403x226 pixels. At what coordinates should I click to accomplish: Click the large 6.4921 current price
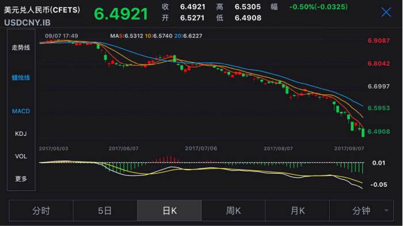121,14
